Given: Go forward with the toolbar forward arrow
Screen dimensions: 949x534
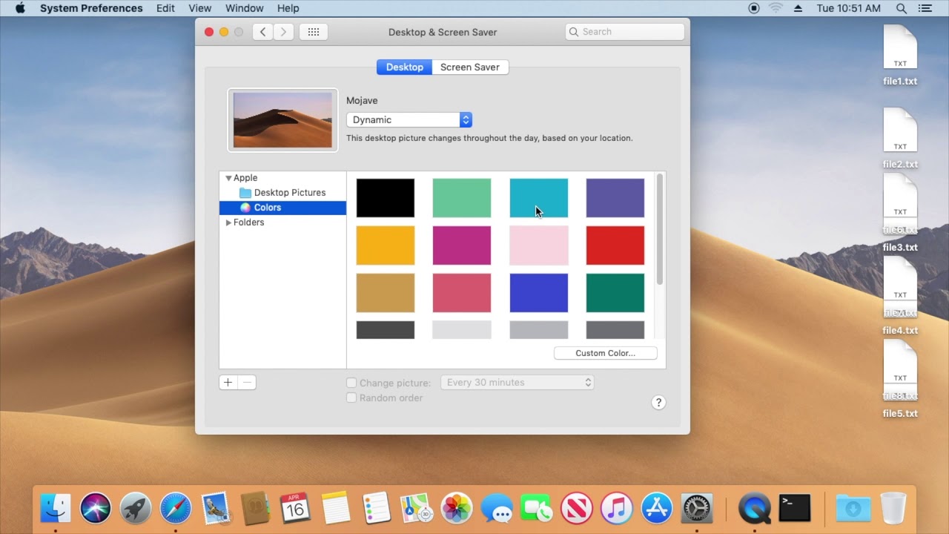Looking at the screenshot, I should click(283, 32).
